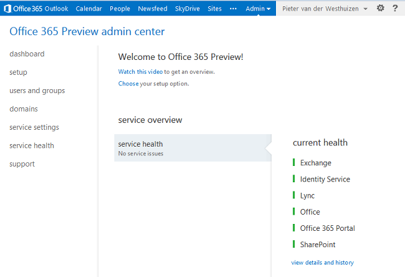Image resolution: width=405 pixels, height=277 pixels.
Task: Open the help question mark icon
Action: click(x=395, y=8)
